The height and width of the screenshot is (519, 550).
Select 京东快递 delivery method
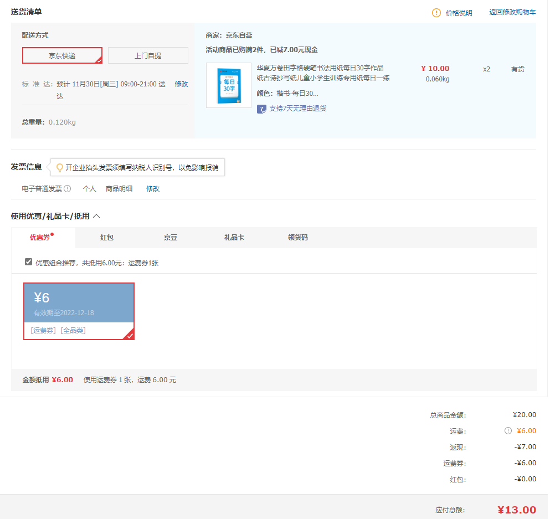(62, 55)
